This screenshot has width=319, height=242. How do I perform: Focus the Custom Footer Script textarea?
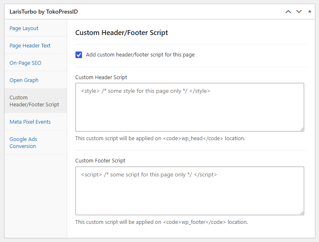[190, 191]
